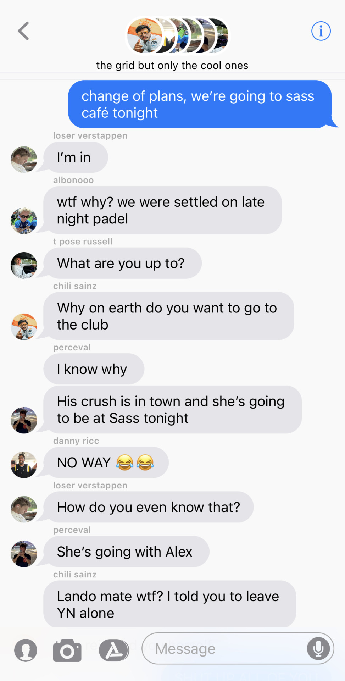Open the camera icon
The width and height of the screenshot is (345, 681).
[67, 650]
